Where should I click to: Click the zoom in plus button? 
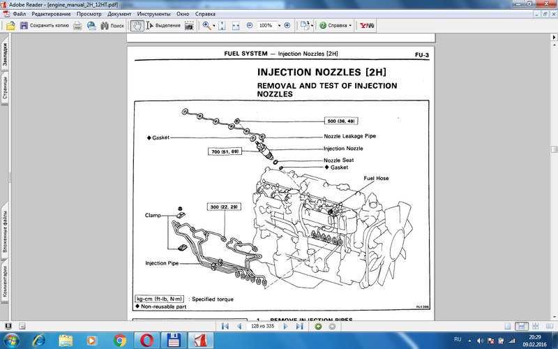click(x=287, y=25)
